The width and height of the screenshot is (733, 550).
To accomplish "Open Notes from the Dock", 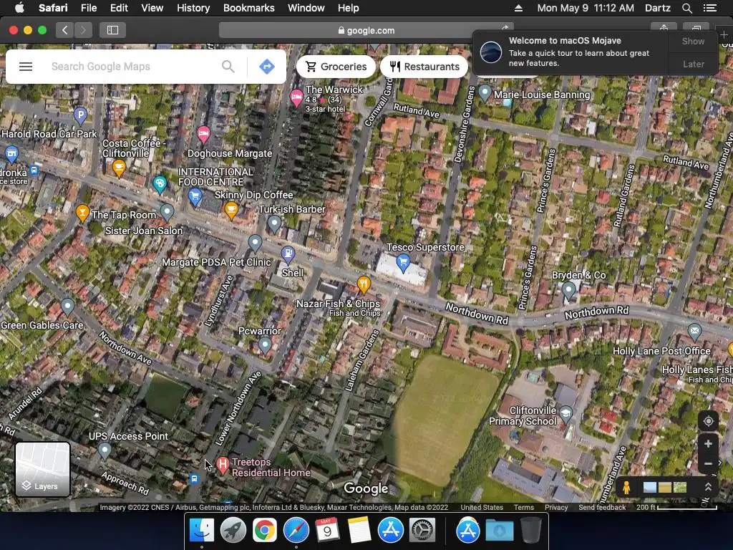I will (359, 531).
